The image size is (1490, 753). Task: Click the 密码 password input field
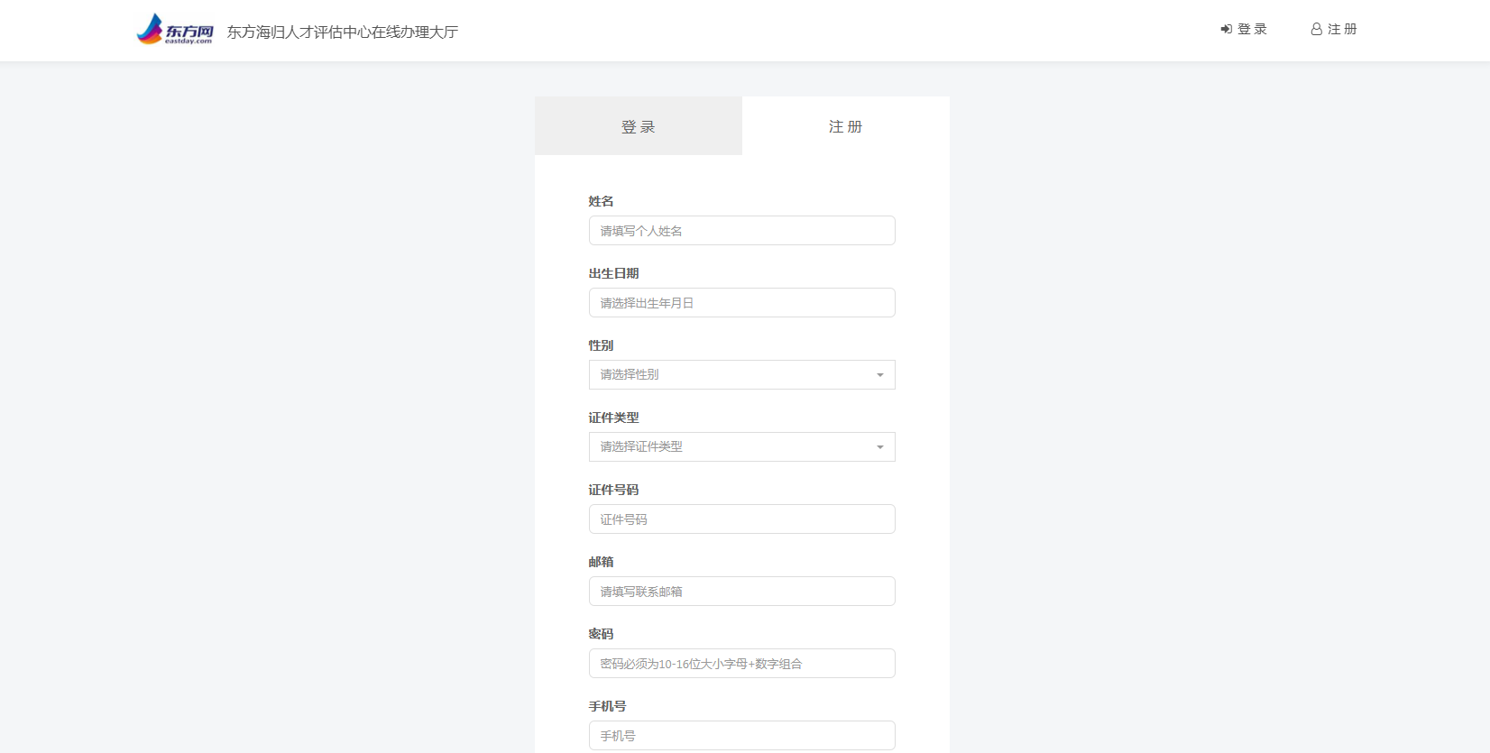[x=741, y=664]
